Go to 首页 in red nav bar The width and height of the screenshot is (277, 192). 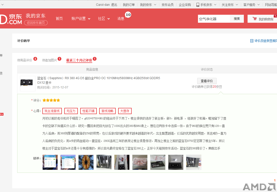pos(59,18)
